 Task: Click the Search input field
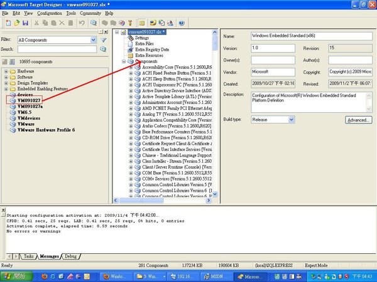pos(57,49)
